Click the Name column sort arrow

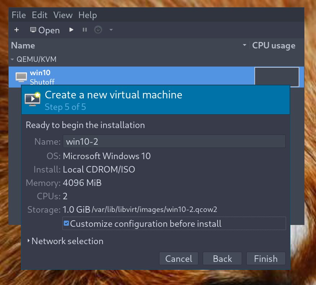[245, 45]
